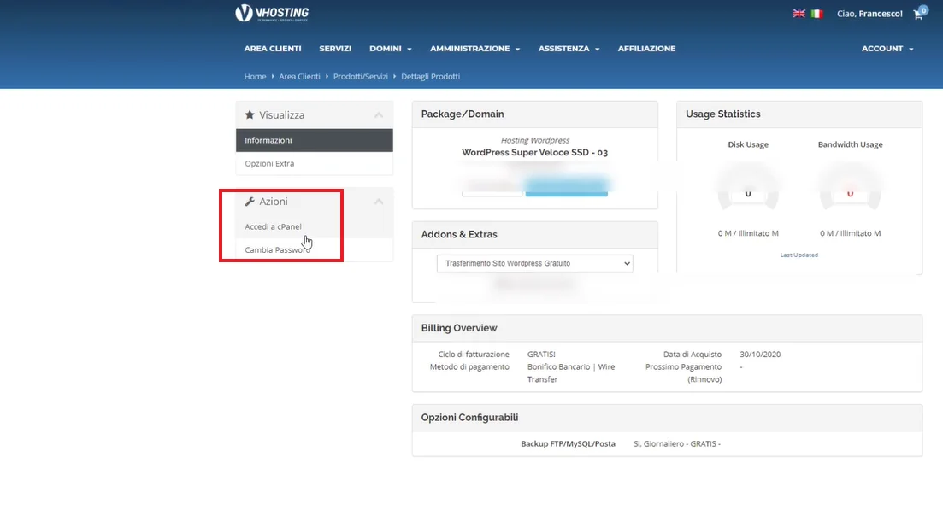
Task: Select Opzioni Extra in the sidebar
Action: click(x=315, y=163)
